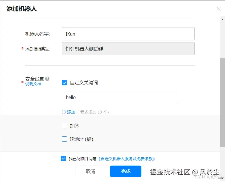Screen dimensions: 225x181
Task: Uncheck the terms agreement checkbox
Action: click(63, 159)
